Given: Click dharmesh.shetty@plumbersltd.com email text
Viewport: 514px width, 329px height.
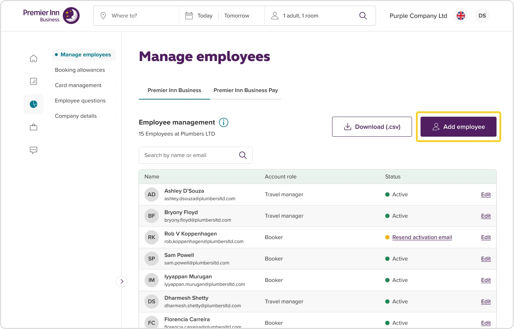Looking at the screenshot, I should click(x=203, y=306).
